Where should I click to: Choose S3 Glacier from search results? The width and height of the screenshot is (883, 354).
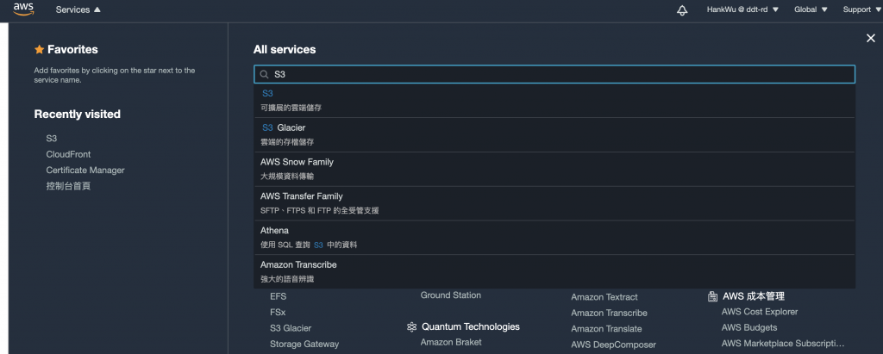[x=554, y=134]
